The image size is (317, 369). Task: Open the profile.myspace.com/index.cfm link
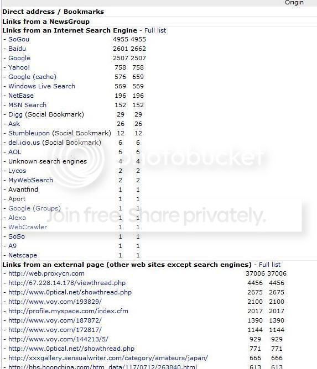[68, 311]
